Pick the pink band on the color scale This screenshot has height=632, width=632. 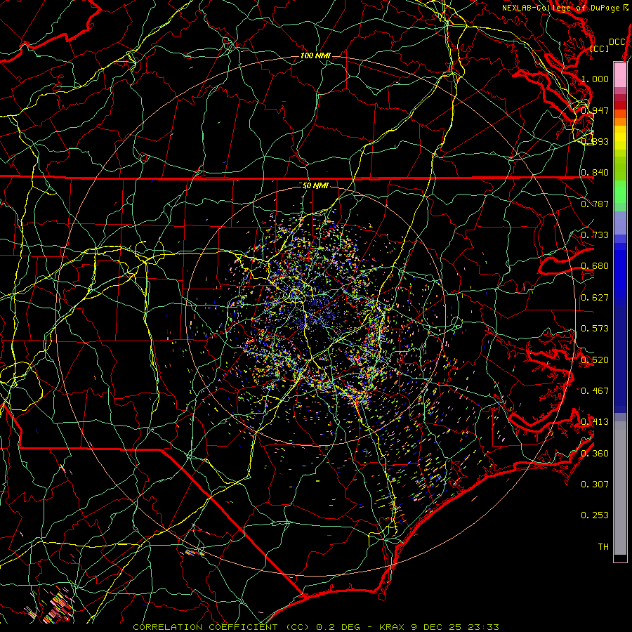pos(620,74)
